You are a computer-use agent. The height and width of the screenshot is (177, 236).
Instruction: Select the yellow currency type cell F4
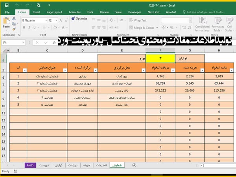(x=160, y=58)
